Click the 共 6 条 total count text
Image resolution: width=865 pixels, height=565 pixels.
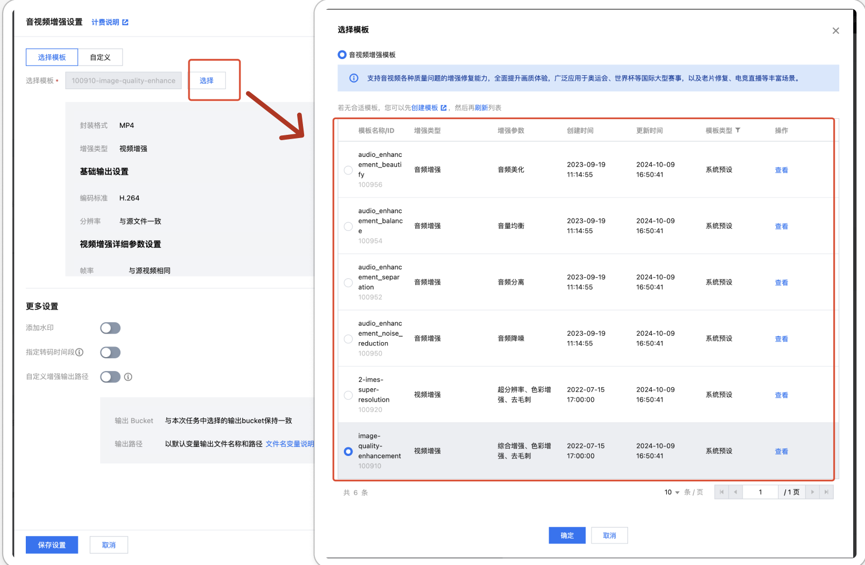(356, 492)
